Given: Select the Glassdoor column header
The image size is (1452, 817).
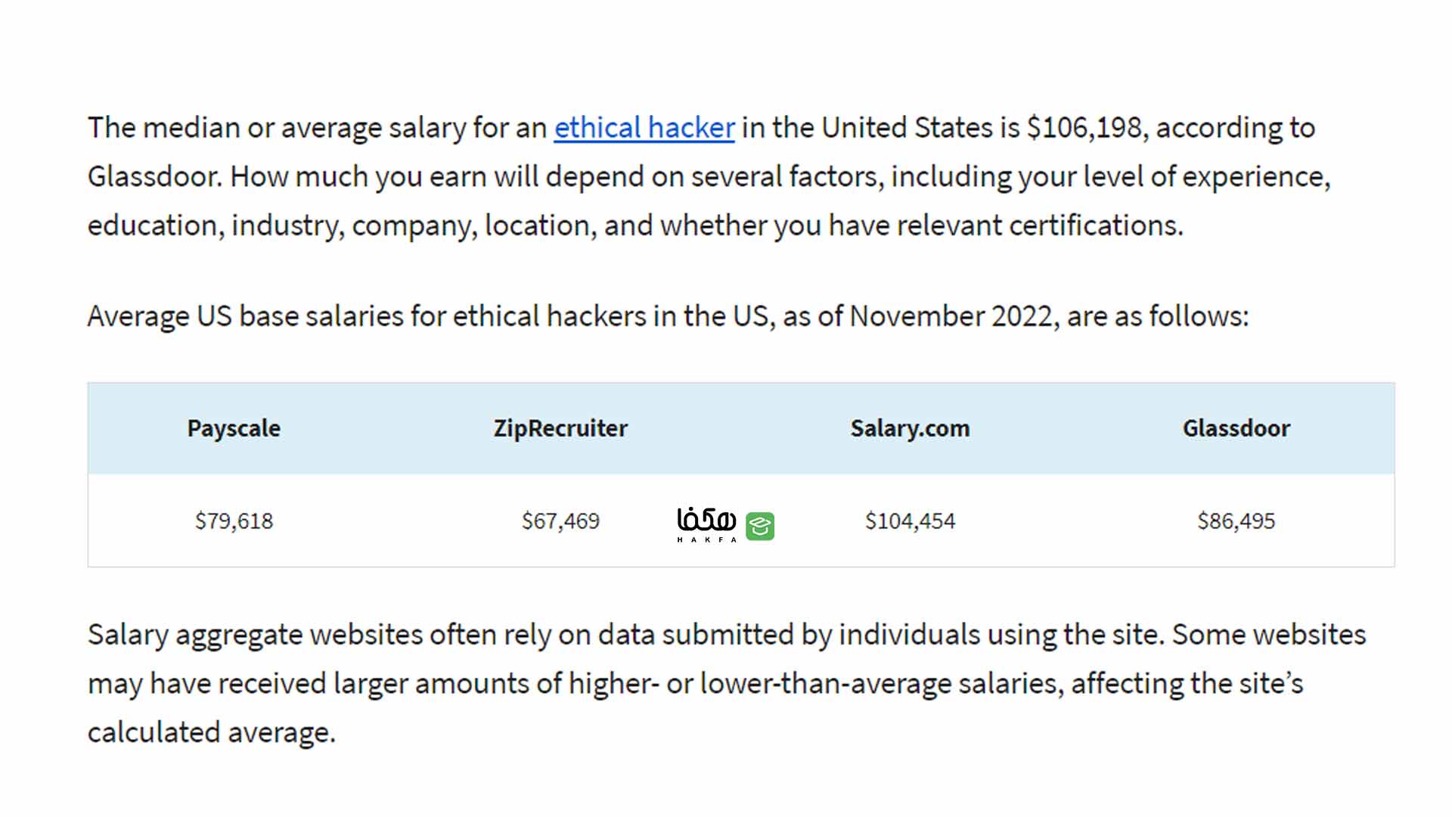Looking at the screenshot, I should pyautogui.click(x=1236, y=428).
